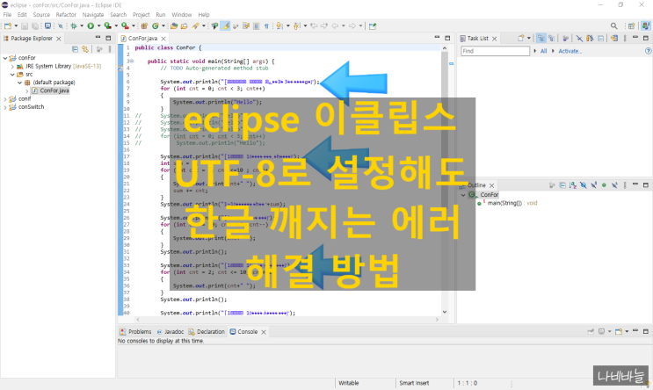Collapse the src folder node
Viewport: 653px width, 390px height.
click(x=12, y=75)
